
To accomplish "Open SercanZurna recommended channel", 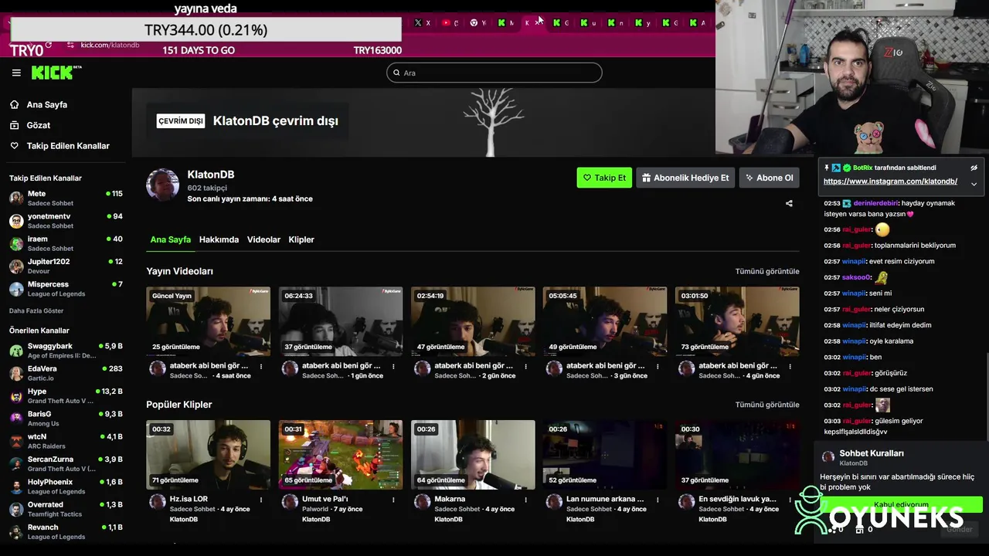I will [x=65, y=464].
